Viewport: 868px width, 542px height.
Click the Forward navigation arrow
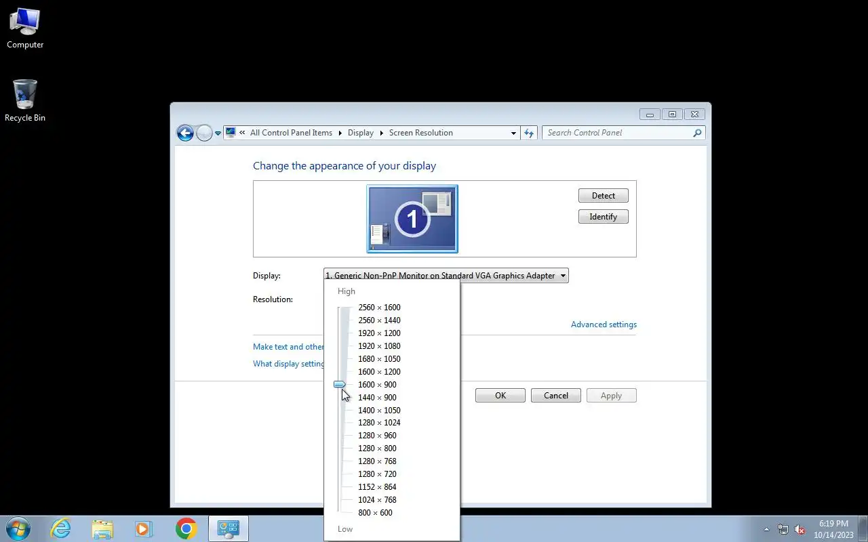click(204, 133)
